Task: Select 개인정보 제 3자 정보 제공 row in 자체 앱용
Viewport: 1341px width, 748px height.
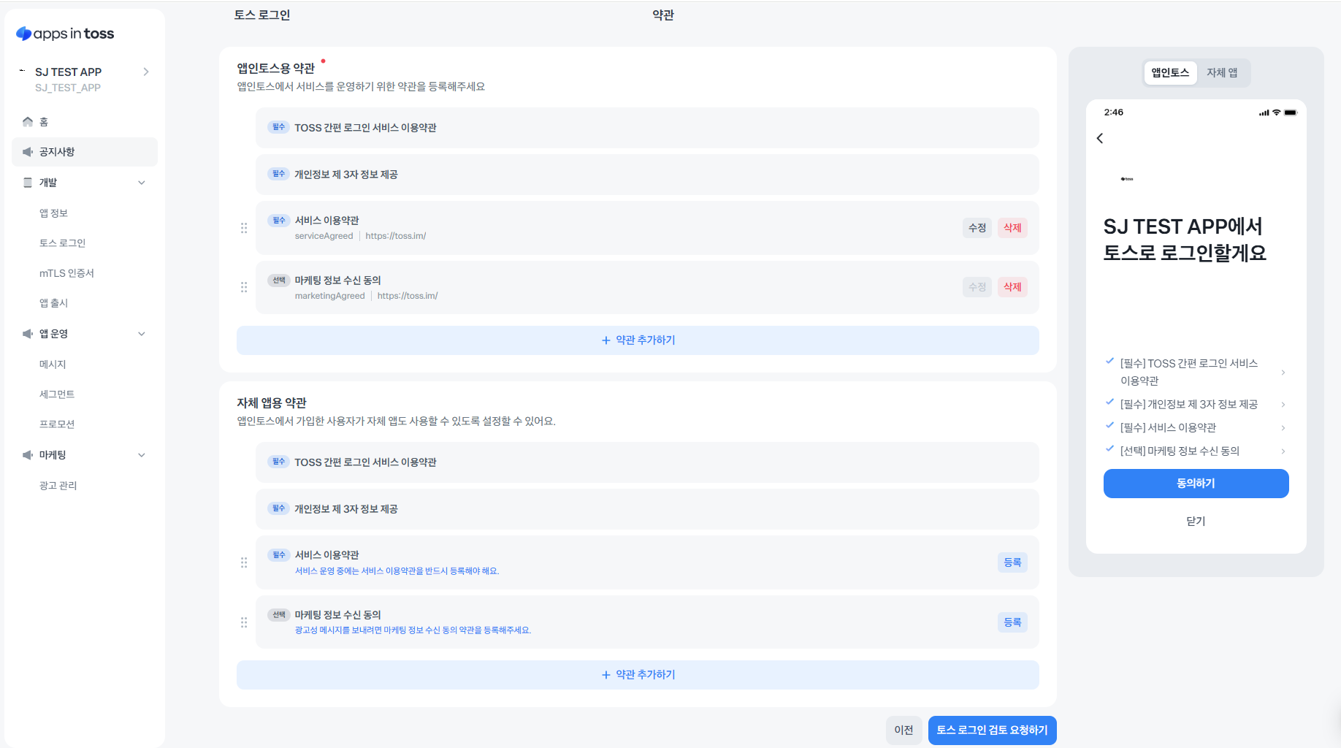Action: point(647,509)
